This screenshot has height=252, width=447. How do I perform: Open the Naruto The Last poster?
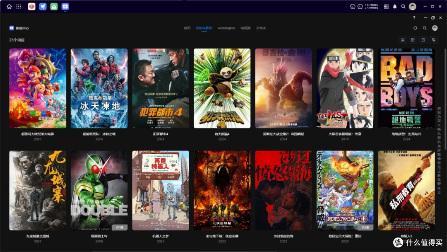[x=345, y=88]
